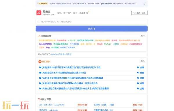The width and height of the screenshot is (174, 111).
Task: Open the 资讯 menu item
Action: point(59,13)
